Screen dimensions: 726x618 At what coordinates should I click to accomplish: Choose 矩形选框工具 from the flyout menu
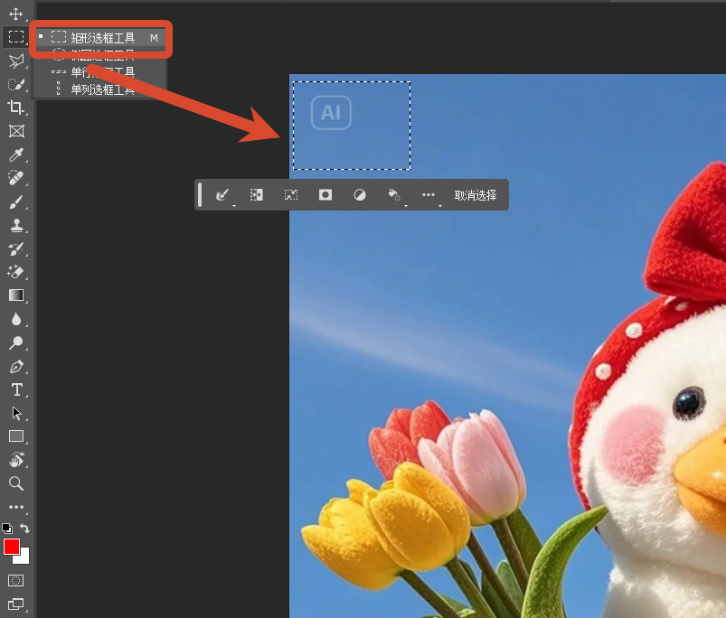click(x=101, y=37)
